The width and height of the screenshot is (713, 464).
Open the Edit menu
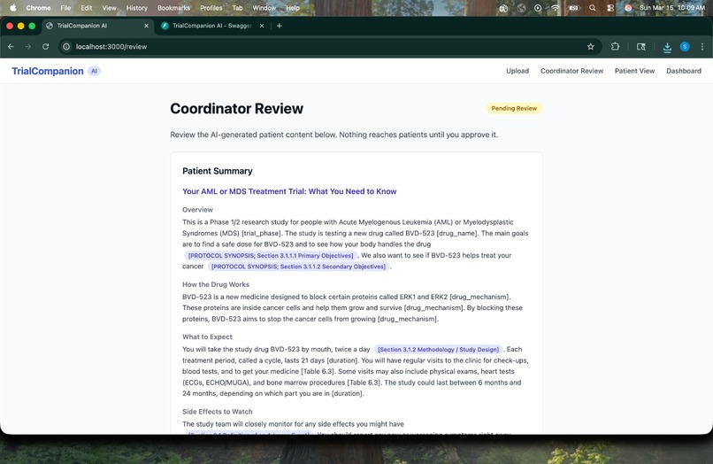[x=87, y=8]
